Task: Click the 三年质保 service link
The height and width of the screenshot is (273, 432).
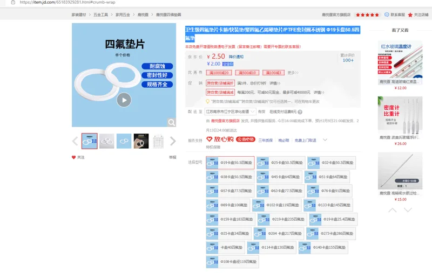Action: tap(265, 141)
